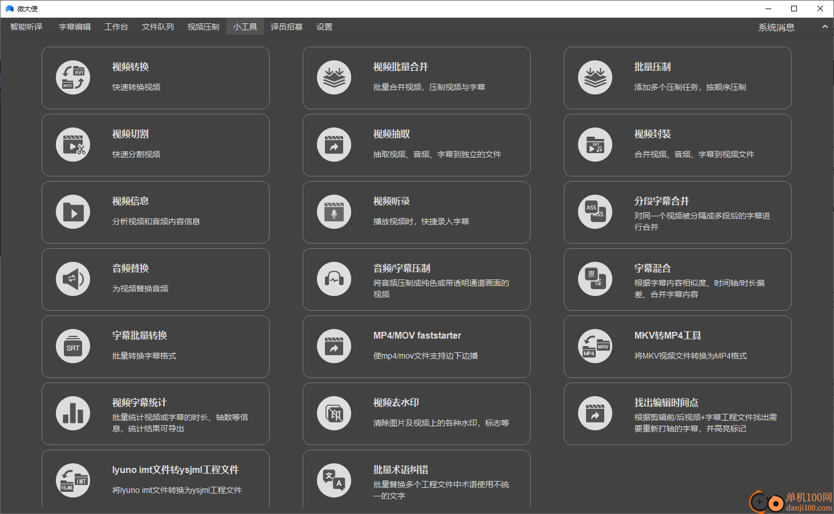
Task: Click the 分段字幕合并 card title
Action: tap(662, 202)
